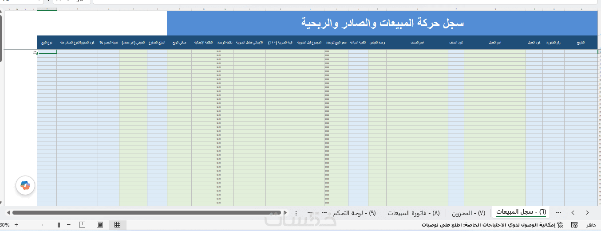The width and height of the screenshot is (601, 231).
Task: Click the formula bar input area
Action: point(346,2)
